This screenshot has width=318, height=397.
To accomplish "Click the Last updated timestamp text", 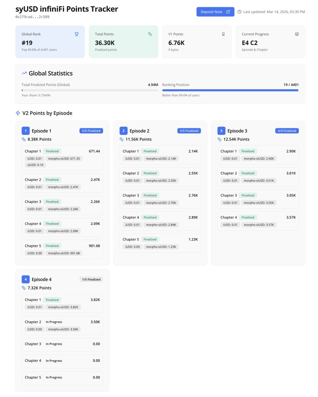I will 274,12.
